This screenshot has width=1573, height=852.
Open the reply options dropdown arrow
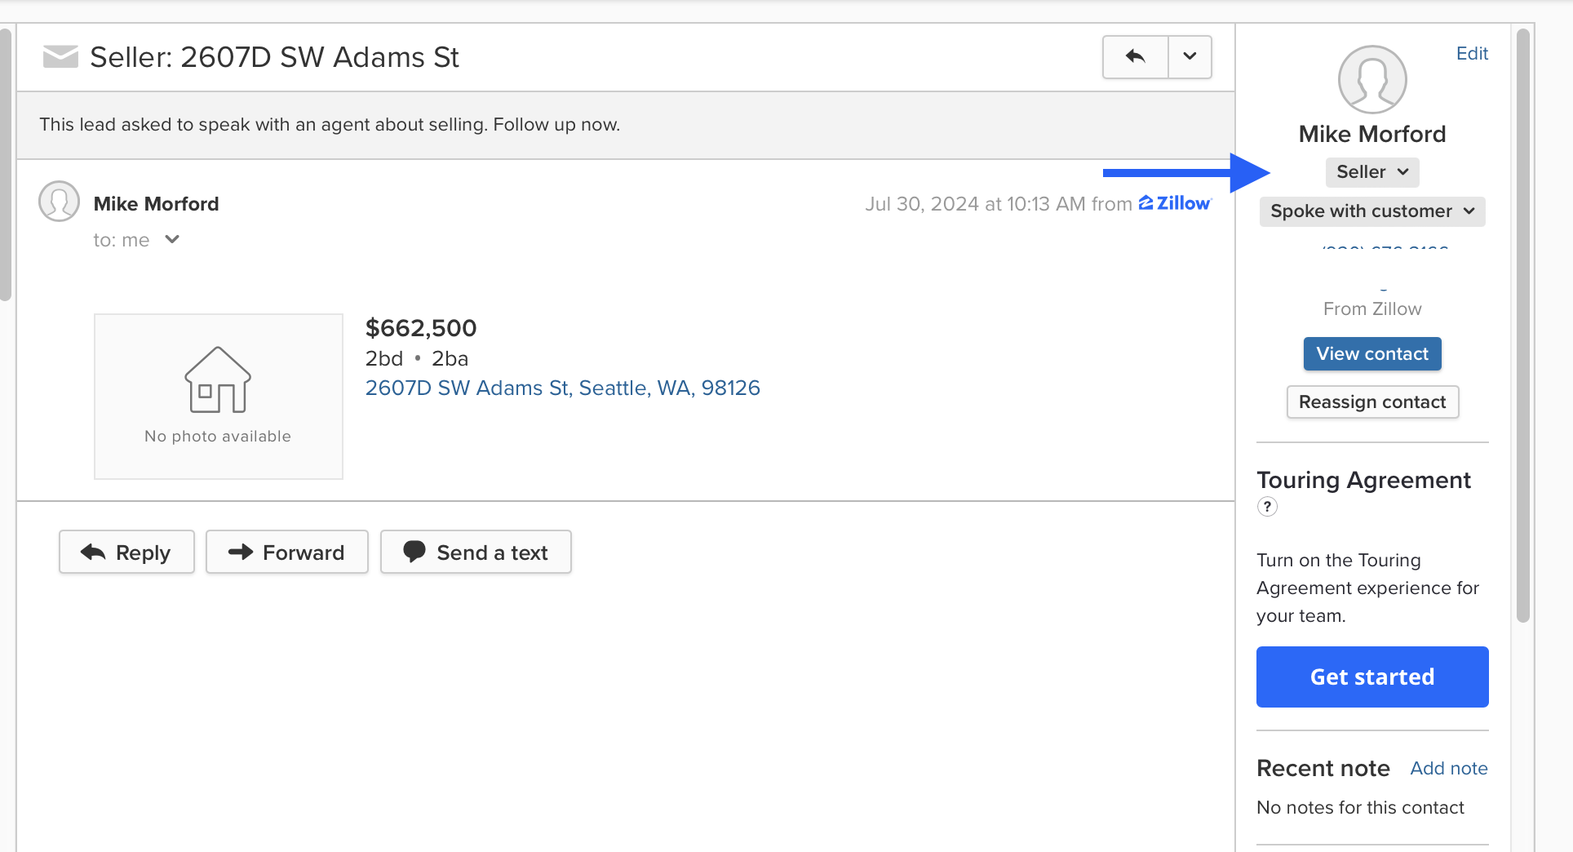(x=1190, y=56)
